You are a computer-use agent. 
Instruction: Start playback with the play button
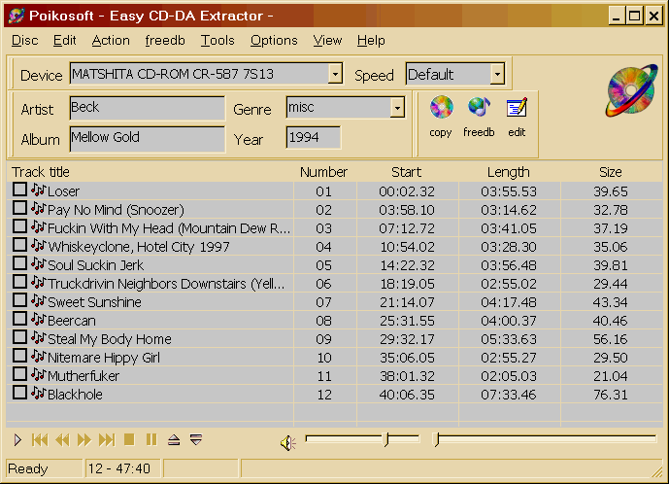point(17,439)
